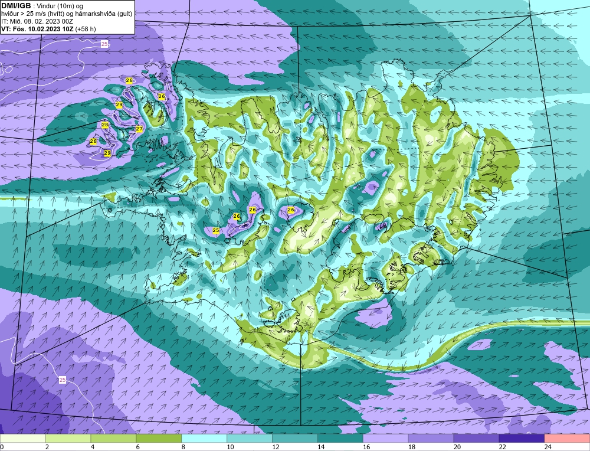The width and height of the screenshot is (590, 451).
Task: Click the scale tick label 18
Action: [411, 447]
